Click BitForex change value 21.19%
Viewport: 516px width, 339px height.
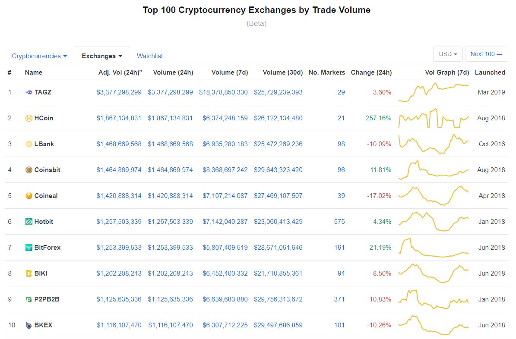coord(380,248)
